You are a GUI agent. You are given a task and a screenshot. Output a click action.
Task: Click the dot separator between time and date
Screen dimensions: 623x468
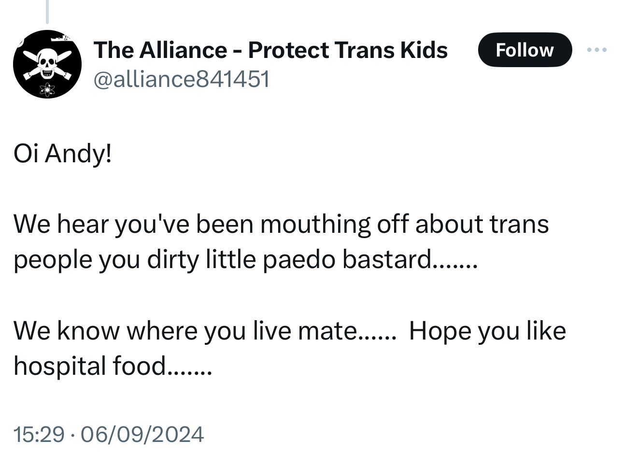[x=72, y=435]
